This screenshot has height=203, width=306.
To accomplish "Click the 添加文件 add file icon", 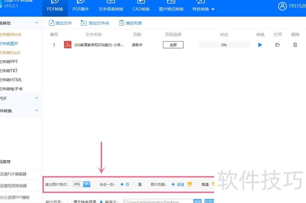I will pos(51,23).
